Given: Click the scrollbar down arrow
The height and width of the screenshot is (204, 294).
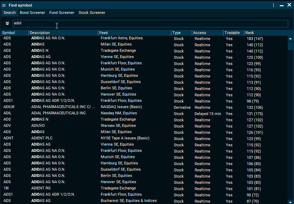Looking at the screenshot, I should coord(290,201).
